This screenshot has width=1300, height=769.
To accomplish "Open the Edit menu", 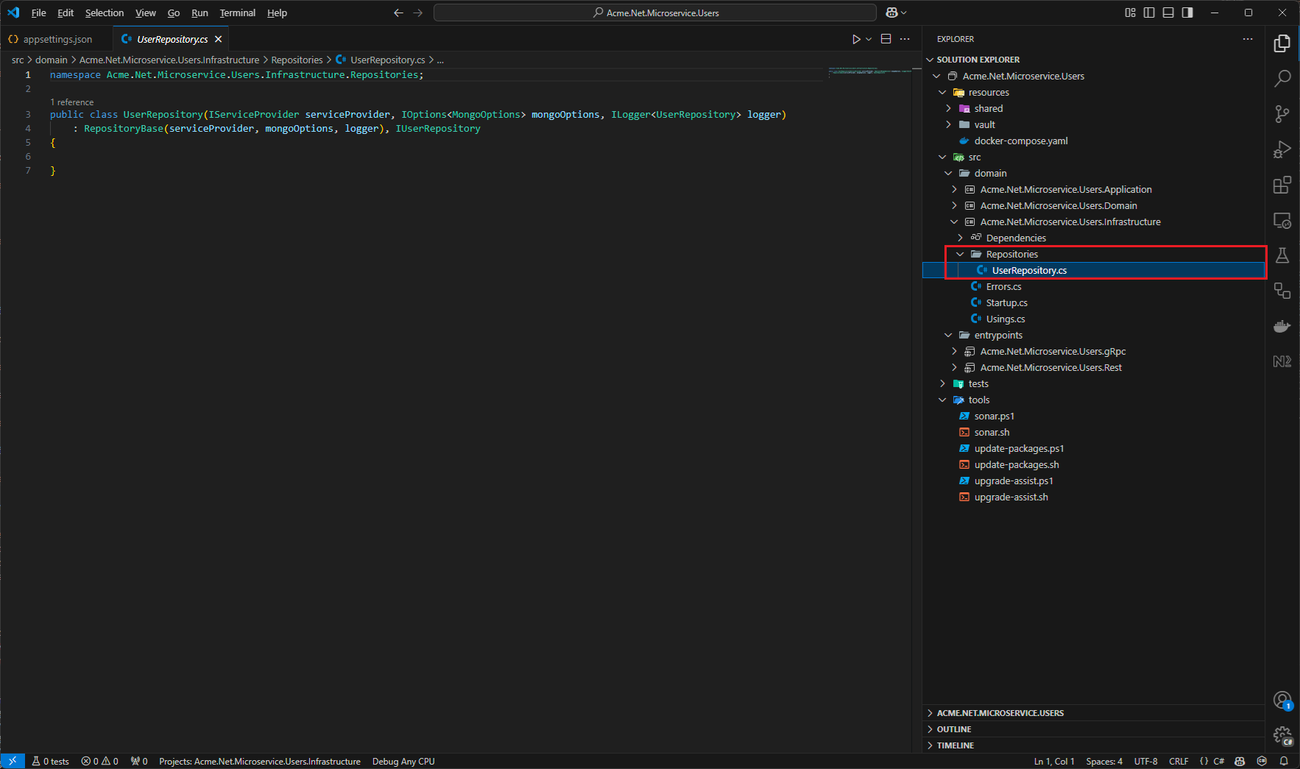I will [66, 13].
